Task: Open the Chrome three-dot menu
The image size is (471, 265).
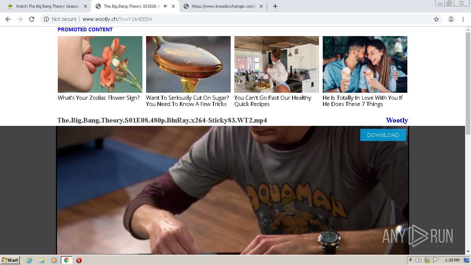Action: (463, 19)
